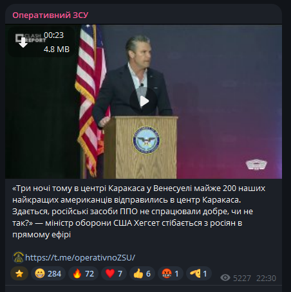The width and height of the screenshot is (291, 292).
Task: Play the video in the post
Action: click(x=144, y=101)
